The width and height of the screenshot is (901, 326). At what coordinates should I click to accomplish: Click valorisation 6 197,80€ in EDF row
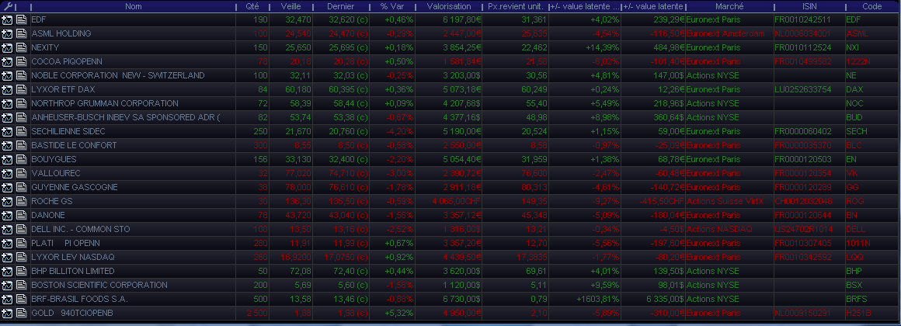(x=449, y=19)
